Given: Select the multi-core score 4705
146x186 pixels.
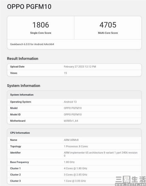Looking at the screenshot, I should click(x=108, y=25).
